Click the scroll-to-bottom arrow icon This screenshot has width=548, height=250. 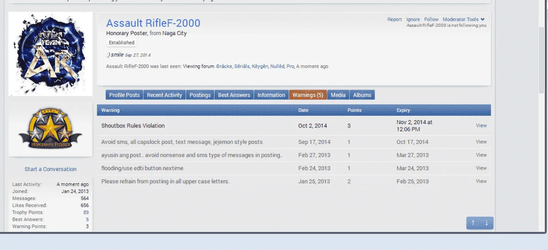487,223
